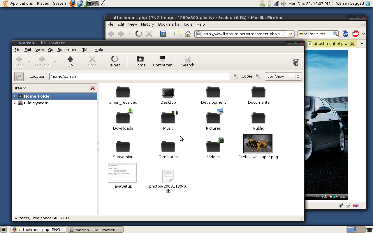Open the Go menu in File Browser
Image resolution: width=373 pixels, height=233 pixels.
tap(51, 50)
